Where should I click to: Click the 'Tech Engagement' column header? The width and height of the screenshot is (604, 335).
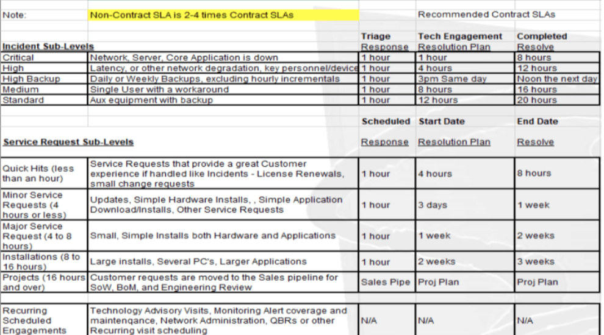(x=460, y=36)
